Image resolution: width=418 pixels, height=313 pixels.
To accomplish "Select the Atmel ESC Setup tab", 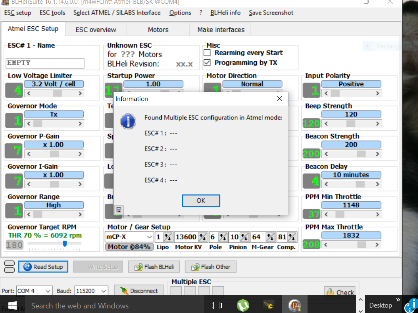I will 33,29.
